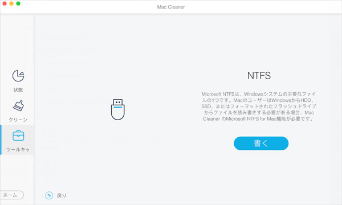
Task: Click the Microsoft NTFS description paragraph
Action: point(259,106)
